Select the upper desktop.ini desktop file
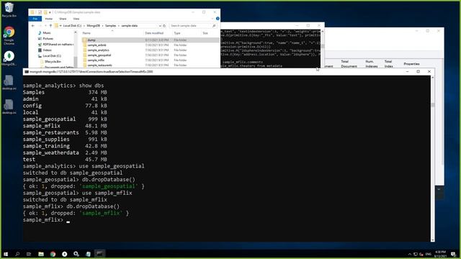 pos(9,83)
